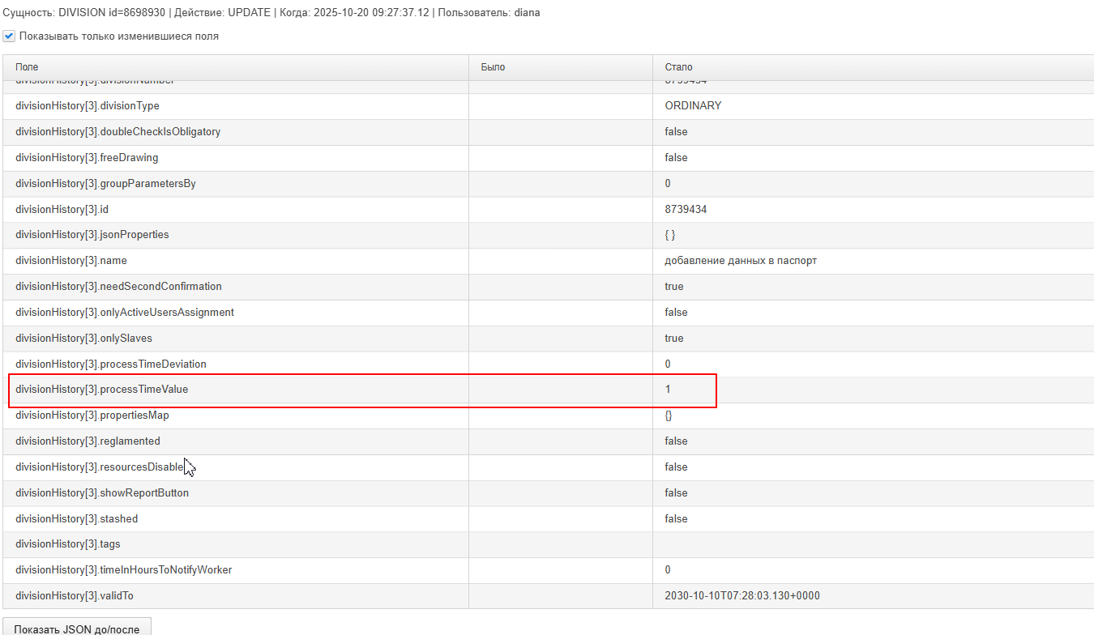
Task: Select the divisionHistory[3].onlySlaves field
Action: pyautogui.click(x=236, y=338)
